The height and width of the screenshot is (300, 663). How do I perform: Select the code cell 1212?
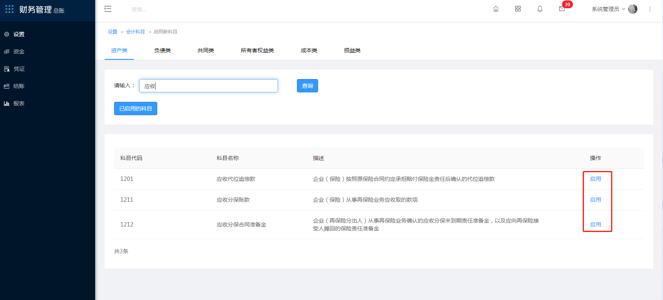click(127, 225)
